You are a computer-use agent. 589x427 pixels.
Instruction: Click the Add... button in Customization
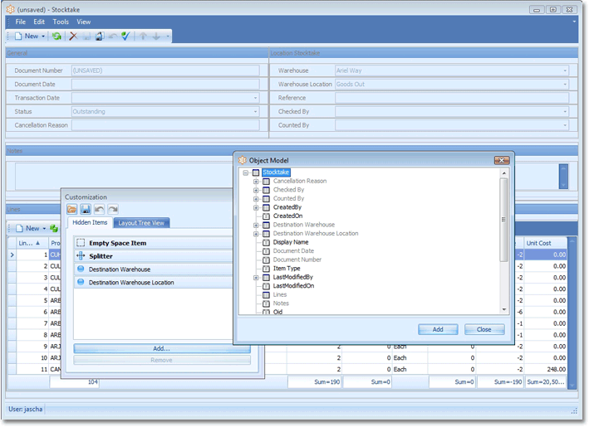pyautogui.click(x=161, y=348)
